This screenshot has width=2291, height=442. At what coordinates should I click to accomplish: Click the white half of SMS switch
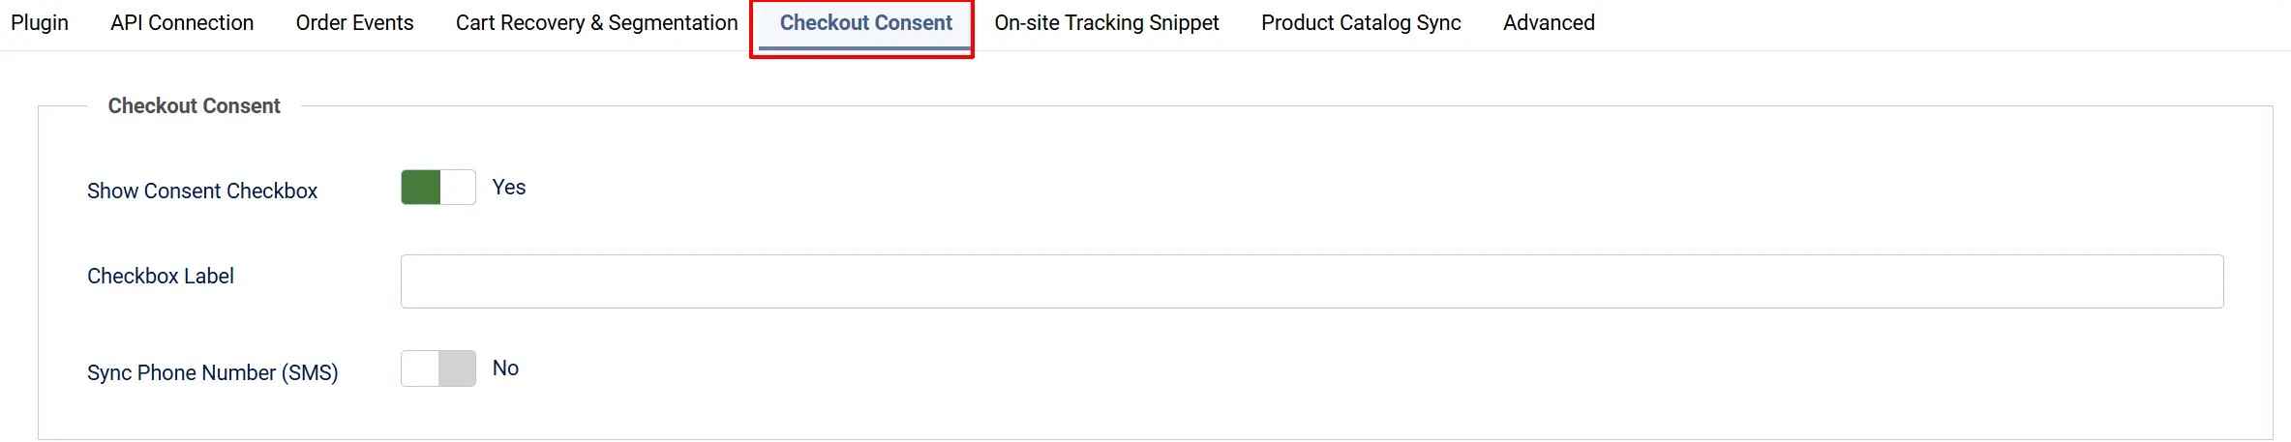[420, 368]
